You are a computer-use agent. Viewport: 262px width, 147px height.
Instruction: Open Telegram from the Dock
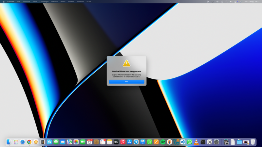point(136,142)
